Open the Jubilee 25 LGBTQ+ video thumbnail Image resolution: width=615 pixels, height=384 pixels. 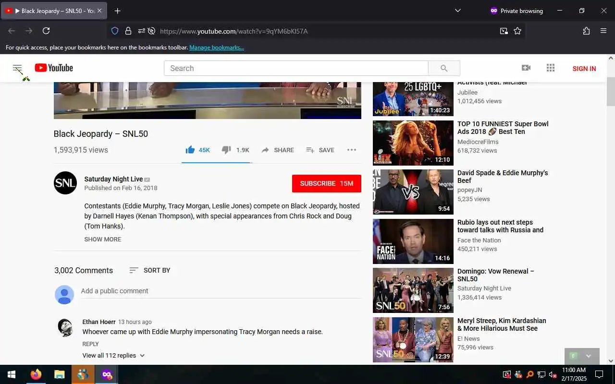[413, 99]
